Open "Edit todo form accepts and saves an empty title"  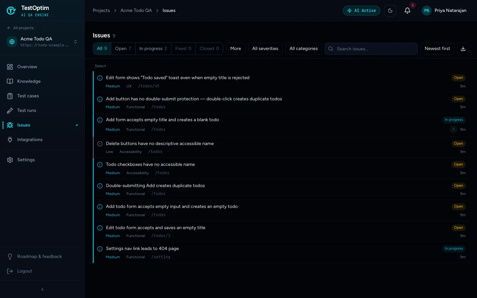(x=281, y=231)
